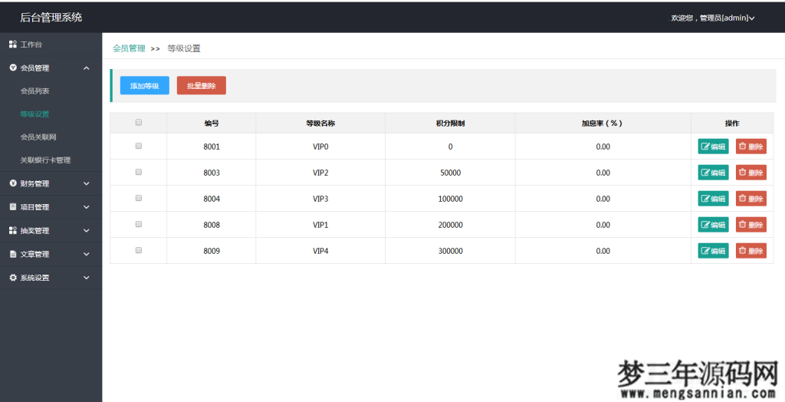Viewport: 785px width, 402px height.
Task: Click the 文章管理 document icon
Action: [12, 255]
